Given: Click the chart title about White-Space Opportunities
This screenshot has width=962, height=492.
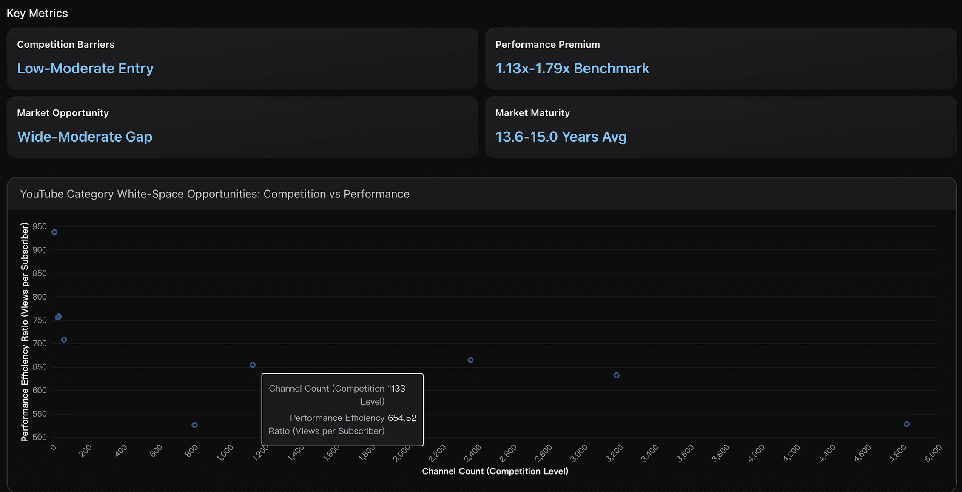Looking at the screenshot, I should tap(215, 194).
